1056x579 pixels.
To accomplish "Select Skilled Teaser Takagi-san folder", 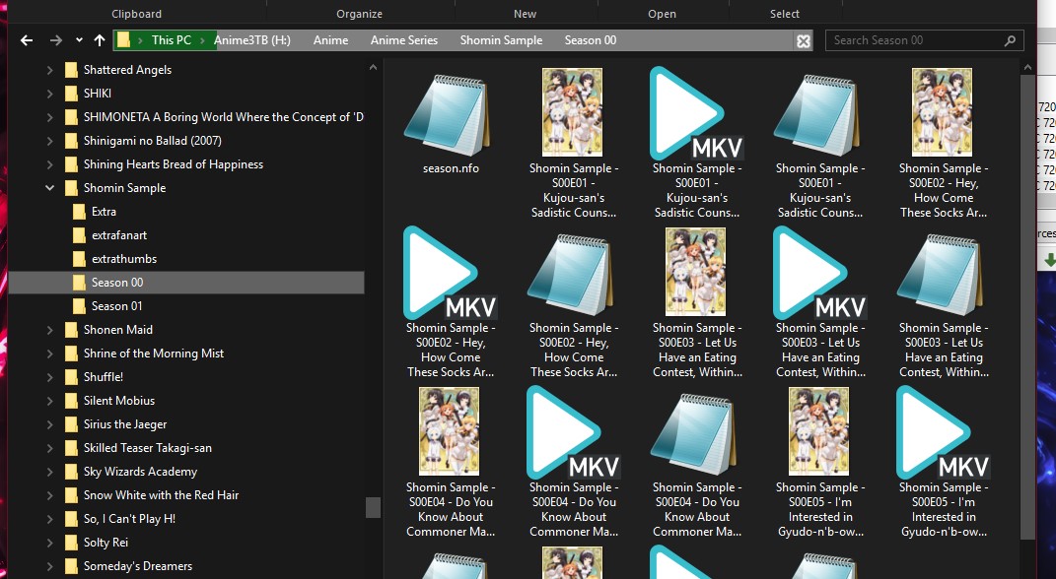I will 148,448.
